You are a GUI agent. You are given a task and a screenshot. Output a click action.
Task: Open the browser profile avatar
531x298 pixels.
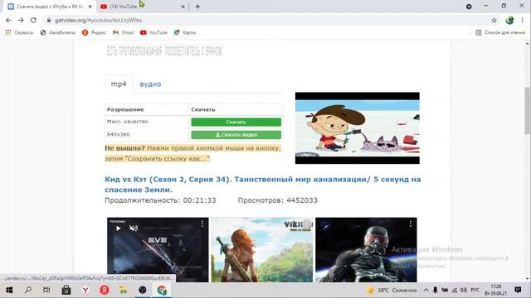click(x=509, y=20)
